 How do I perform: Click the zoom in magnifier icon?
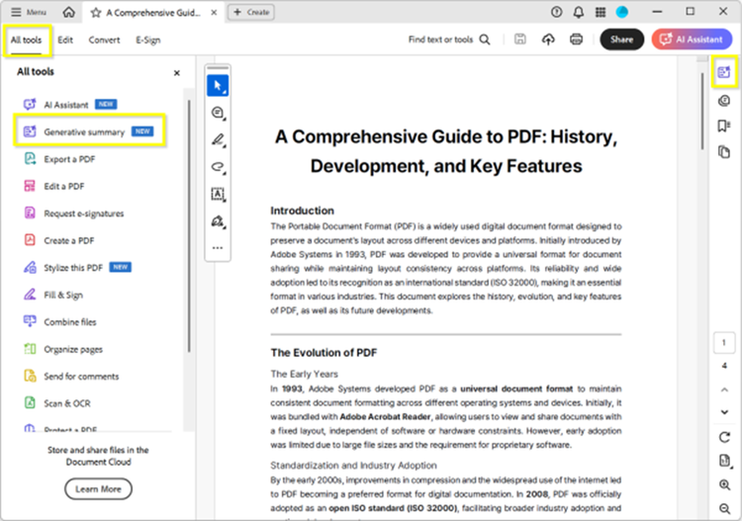724,484
